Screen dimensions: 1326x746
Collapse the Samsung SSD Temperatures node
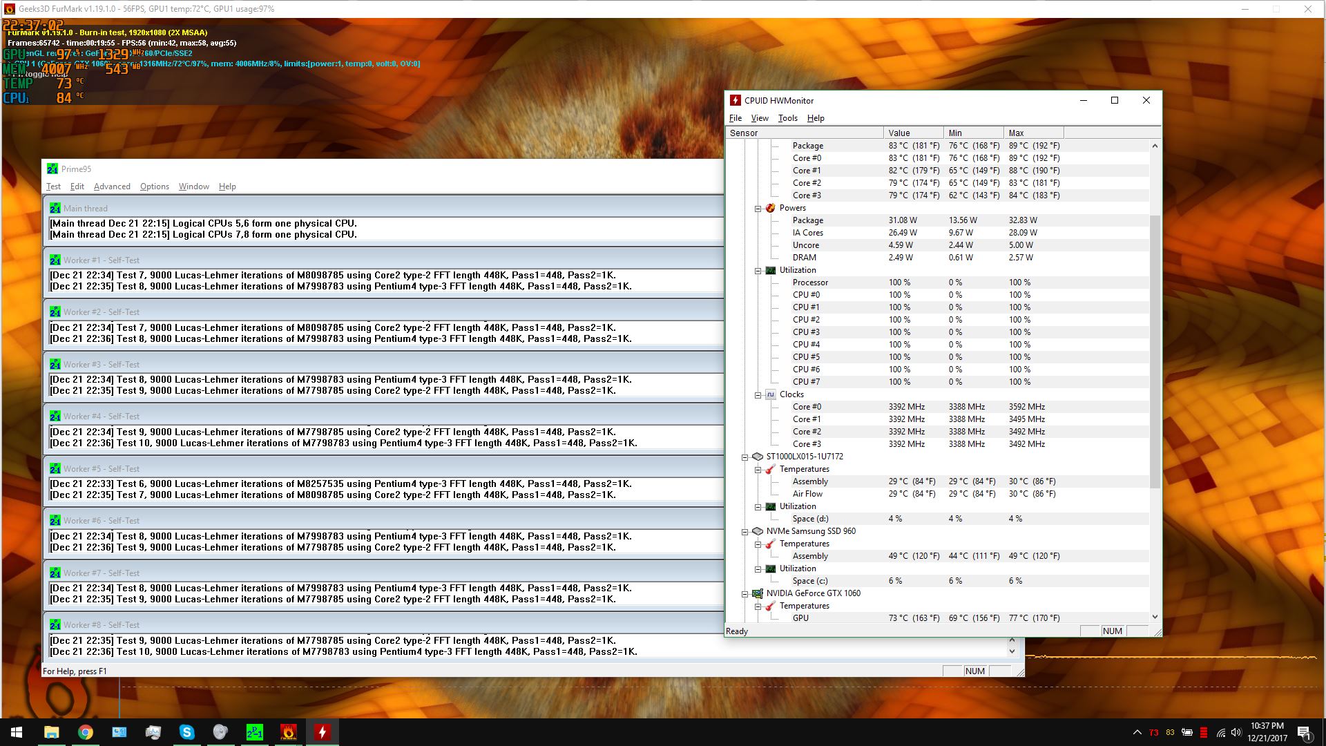click(758, 544)
